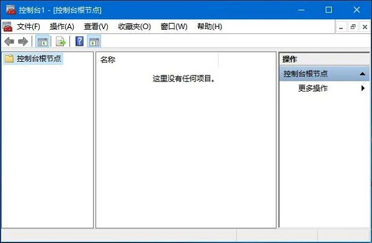Screen dimensions: 372x243
Task: Close the inner child console window
Action: [365, 27]
